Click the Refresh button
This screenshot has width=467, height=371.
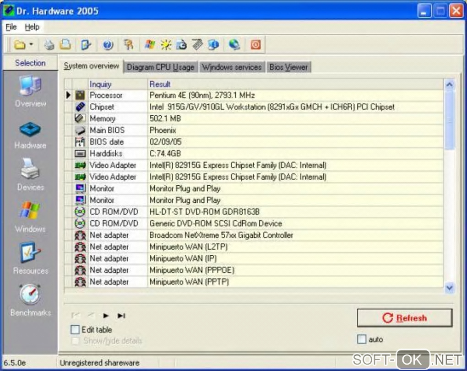click(405, 318)
